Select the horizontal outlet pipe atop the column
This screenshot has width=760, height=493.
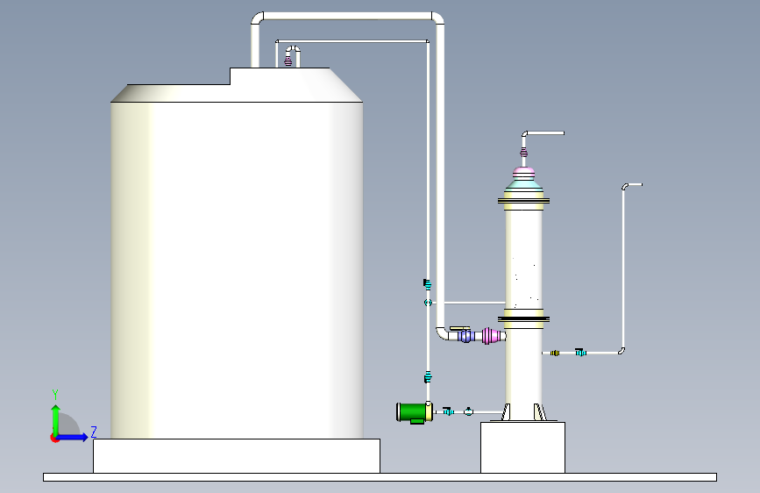coord(545,133)
